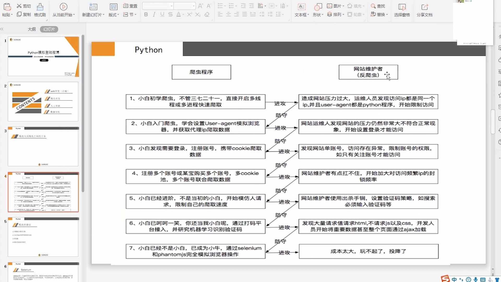Viewport: 501px width, 282px height.
Task: Select the 幻灯片 slides tab
Action: tap(49, 29)
